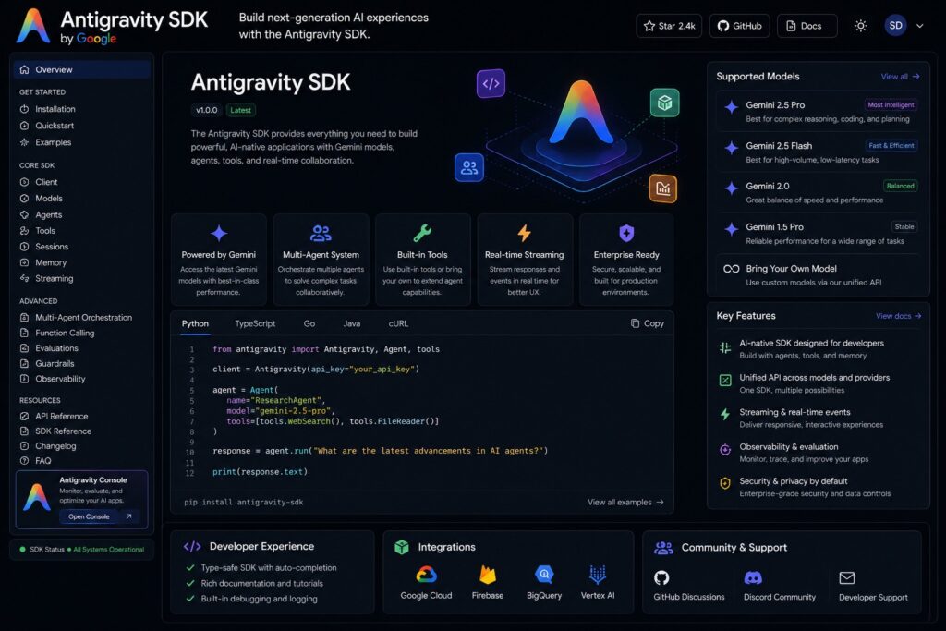The image size is (946, 631).
Task: Click the purple code brackets hero icon
Action: tap(491, 84)
